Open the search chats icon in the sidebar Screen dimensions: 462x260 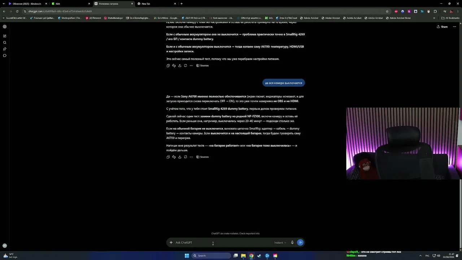coord(5,43)
